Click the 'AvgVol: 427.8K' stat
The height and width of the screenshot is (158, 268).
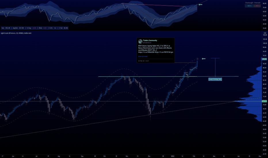(x=18, y=28)
